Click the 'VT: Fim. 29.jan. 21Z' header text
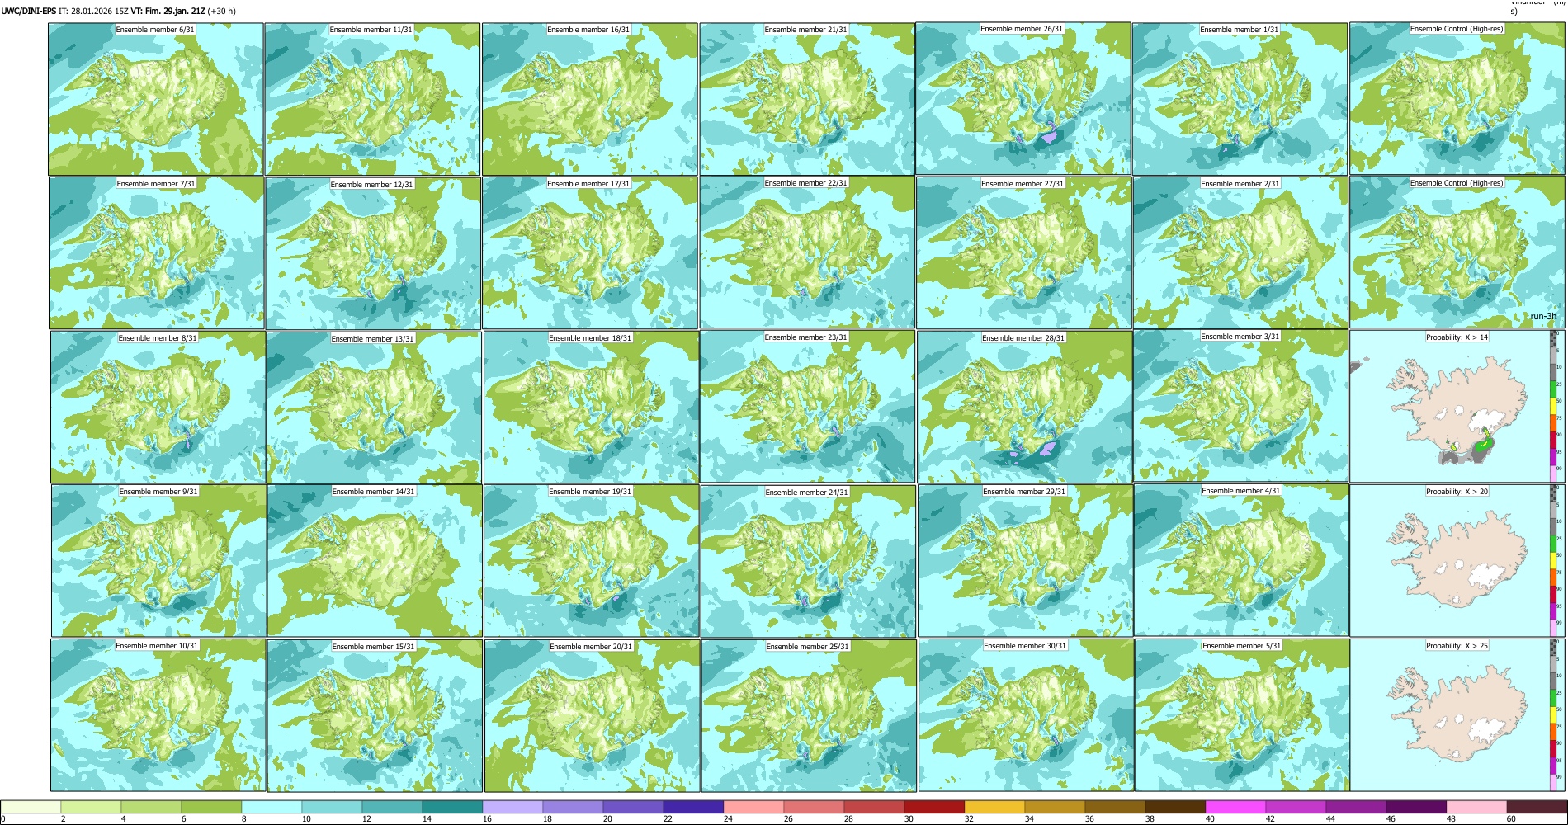The width and height of the screenshot is (1568, 825). pos(168,12)
